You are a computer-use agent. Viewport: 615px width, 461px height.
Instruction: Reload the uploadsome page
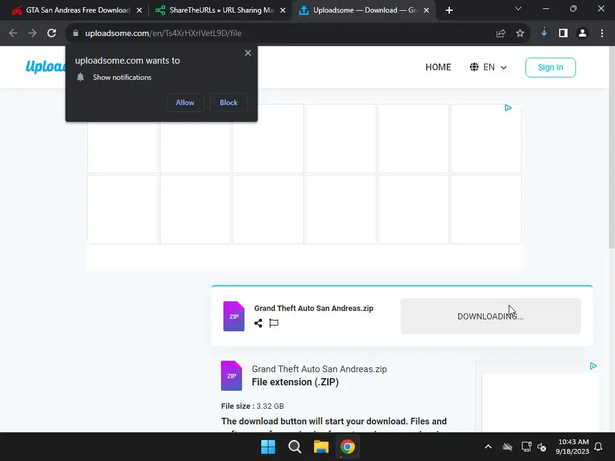[52, 34]
